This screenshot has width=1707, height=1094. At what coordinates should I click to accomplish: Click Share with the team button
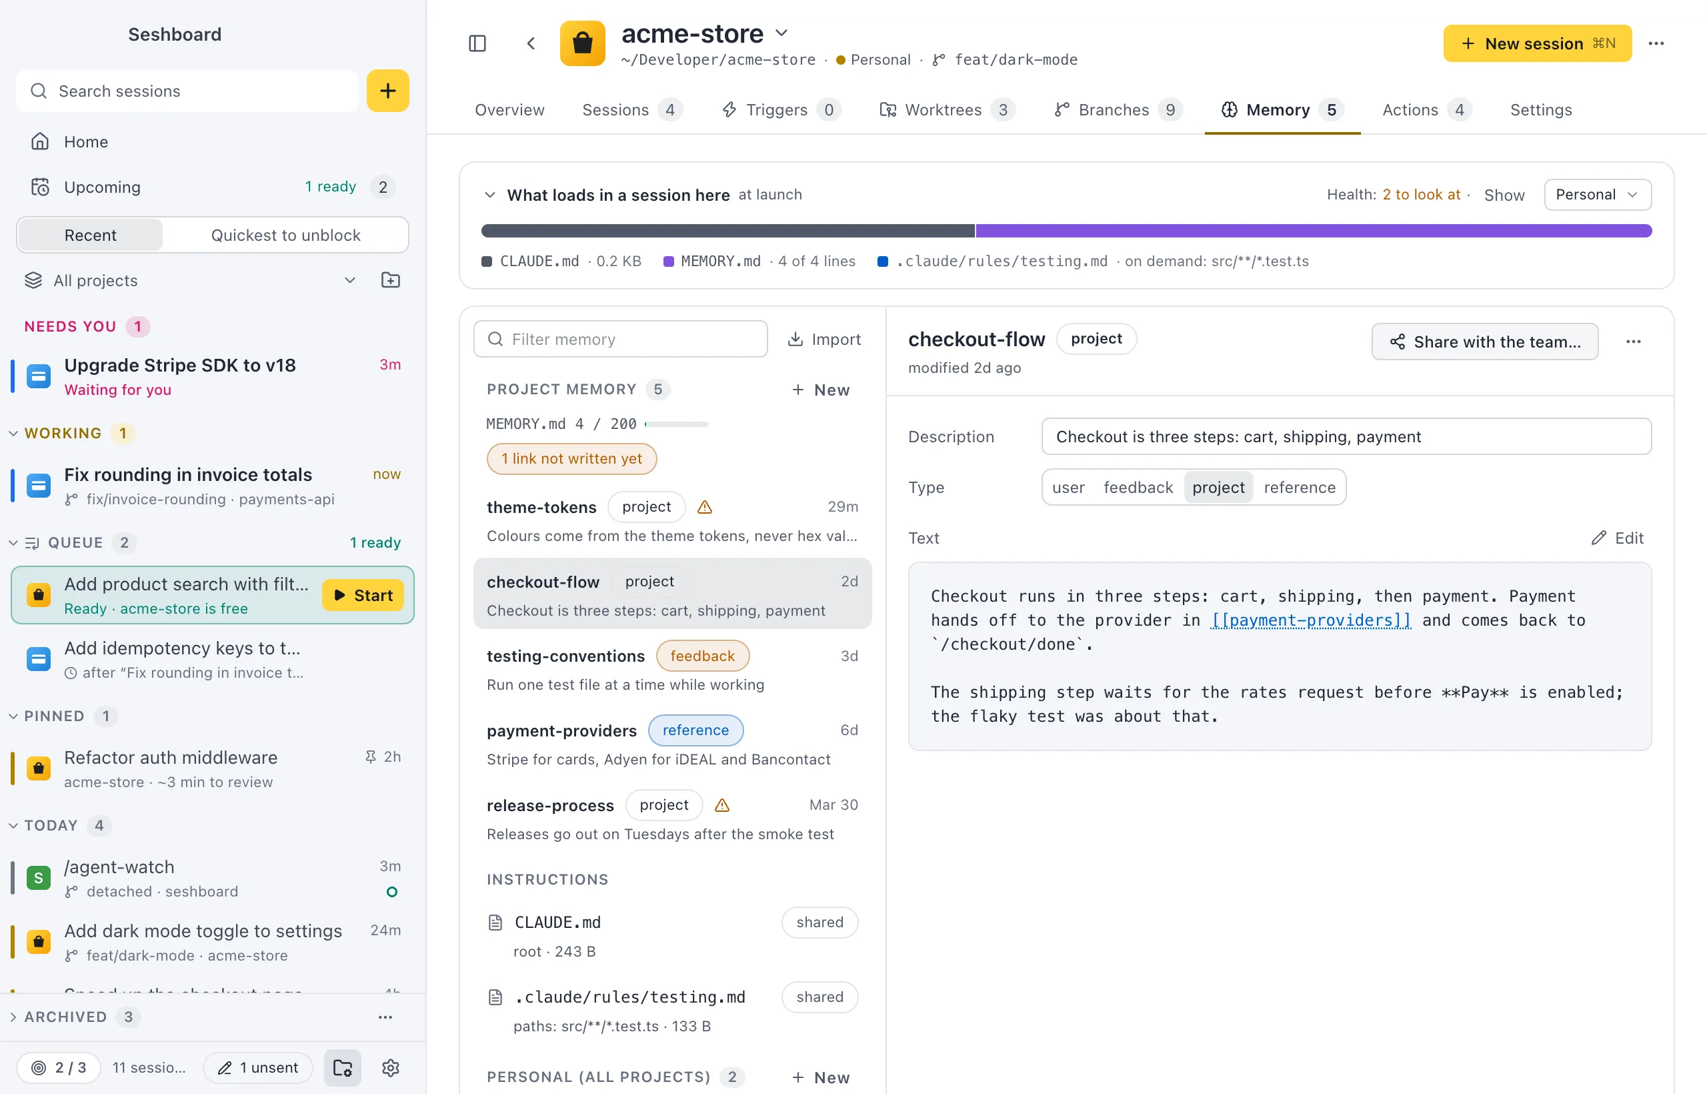(1485, 342)
